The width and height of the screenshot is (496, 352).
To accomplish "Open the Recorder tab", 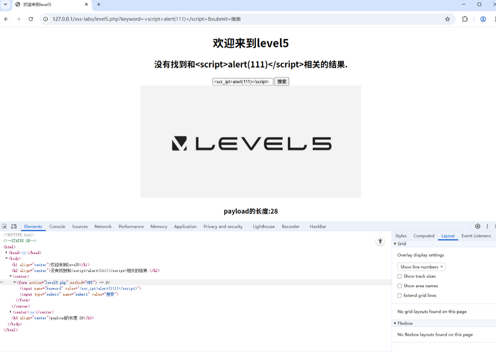I will [x=290, y=227].
